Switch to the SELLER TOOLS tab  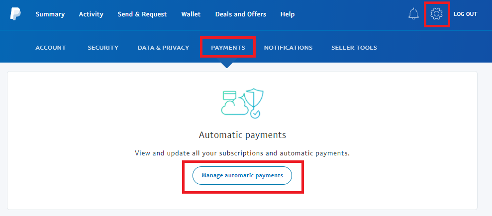click(x=354, y=48)
